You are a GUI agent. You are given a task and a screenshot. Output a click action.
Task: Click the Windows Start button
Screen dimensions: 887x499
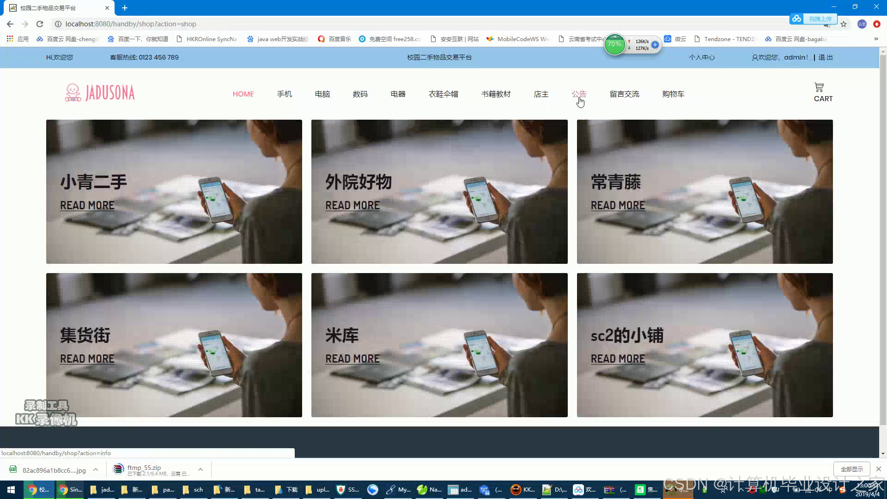pos(11,489)
